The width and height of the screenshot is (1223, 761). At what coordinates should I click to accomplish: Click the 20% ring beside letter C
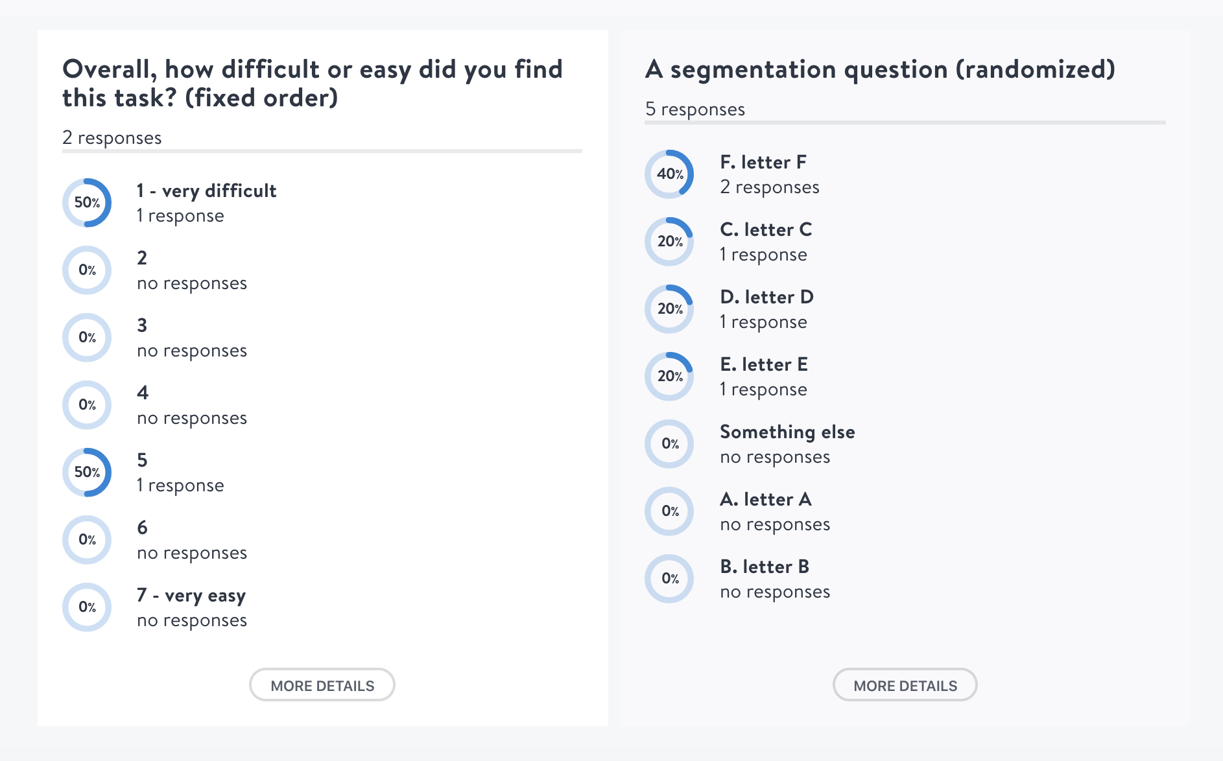coord(669,242)
